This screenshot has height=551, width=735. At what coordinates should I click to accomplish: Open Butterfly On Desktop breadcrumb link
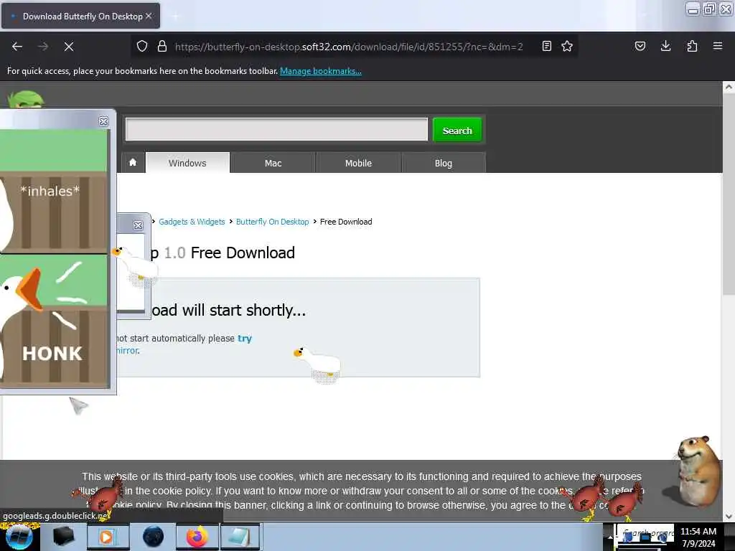[x=272, y=222]
